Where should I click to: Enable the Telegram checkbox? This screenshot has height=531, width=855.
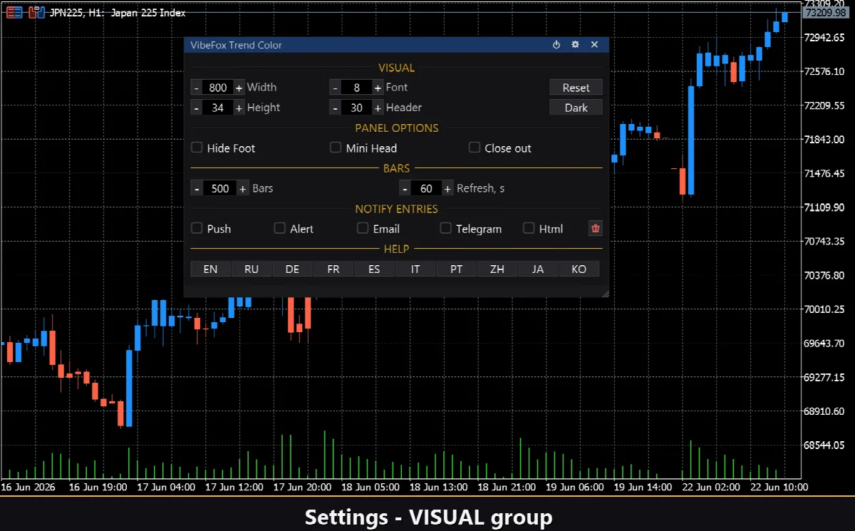[445, 228]
